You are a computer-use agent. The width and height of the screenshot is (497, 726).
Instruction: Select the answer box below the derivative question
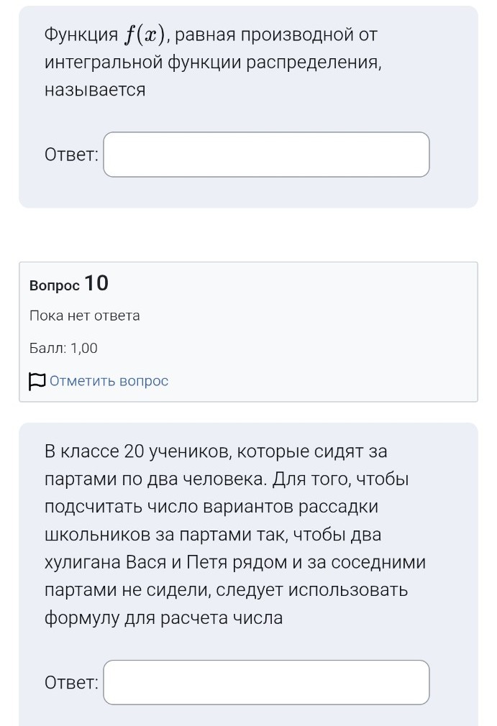265,154
